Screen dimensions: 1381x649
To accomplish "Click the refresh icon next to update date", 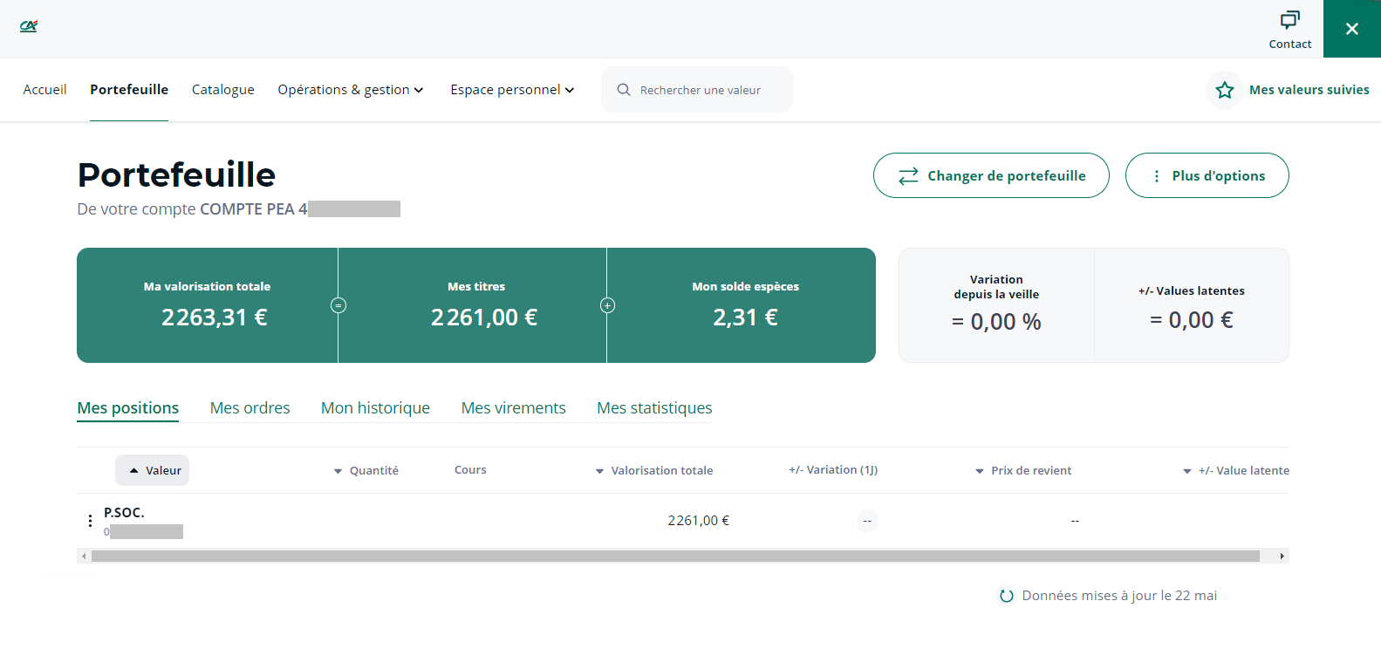I will tap(1006, 596).
